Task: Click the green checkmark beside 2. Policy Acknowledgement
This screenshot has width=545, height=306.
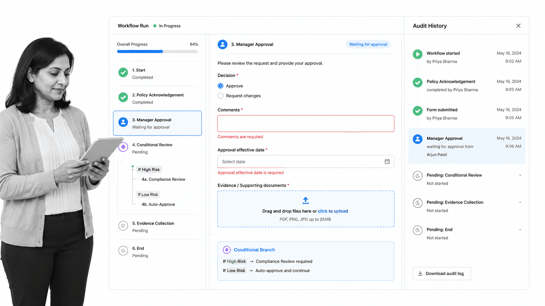Action: pos(123,97)
